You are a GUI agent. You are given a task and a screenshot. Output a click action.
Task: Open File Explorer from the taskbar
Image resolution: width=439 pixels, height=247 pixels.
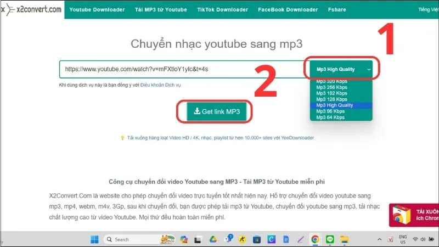click(345, 239)
